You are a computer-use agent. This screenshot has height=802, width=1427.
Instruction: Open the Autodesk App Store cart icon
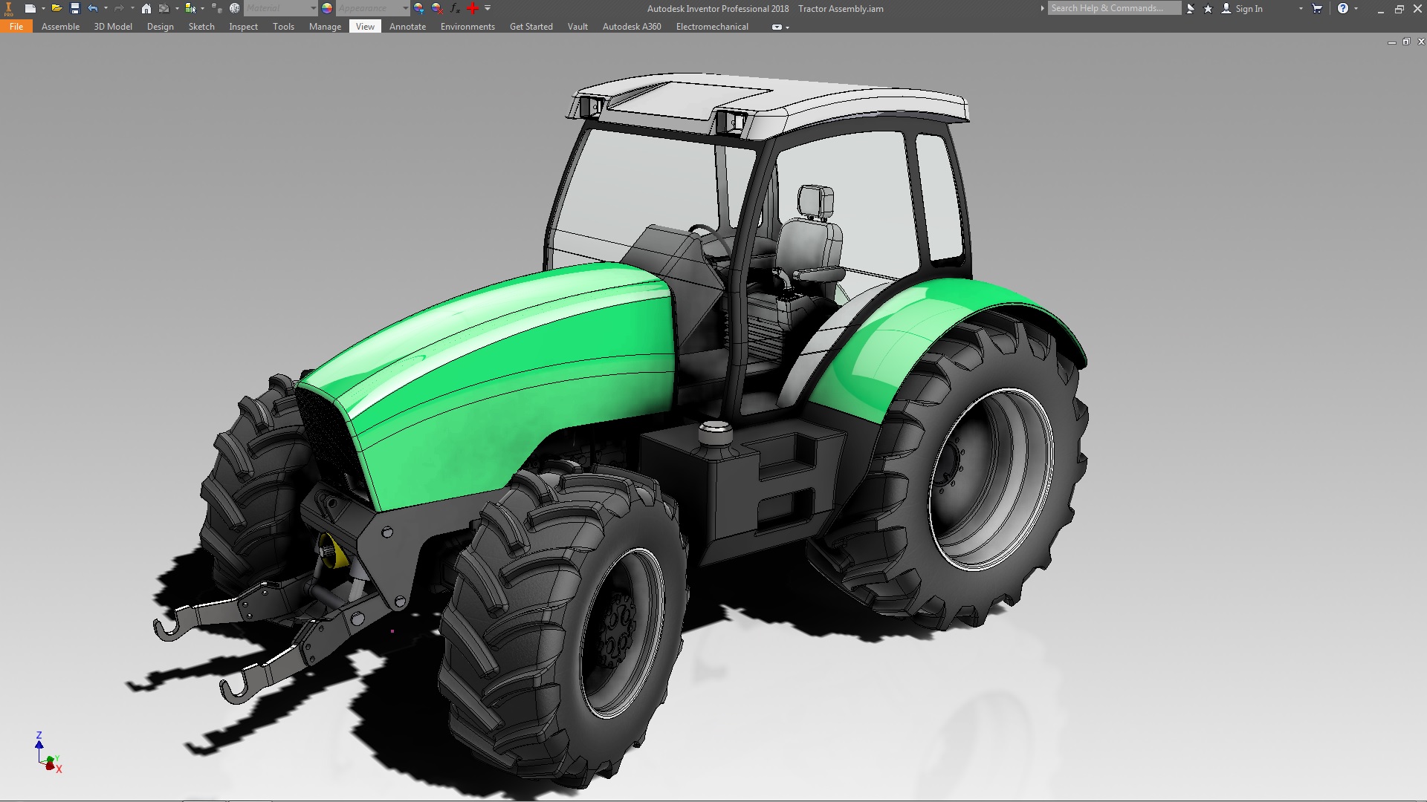(1317, 8)
